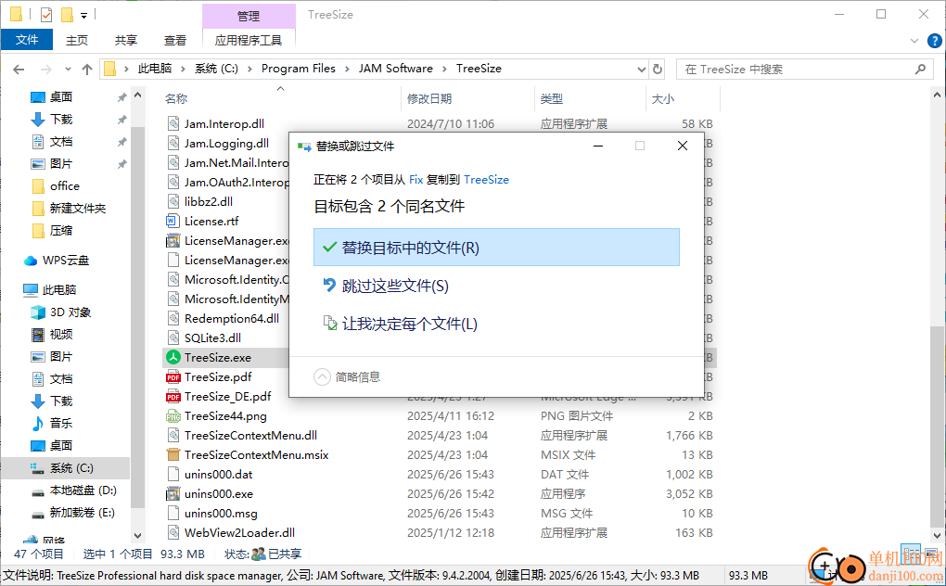946x586 pixels.
Task: Open the Help question mark icon
Action: coord(934,41)
